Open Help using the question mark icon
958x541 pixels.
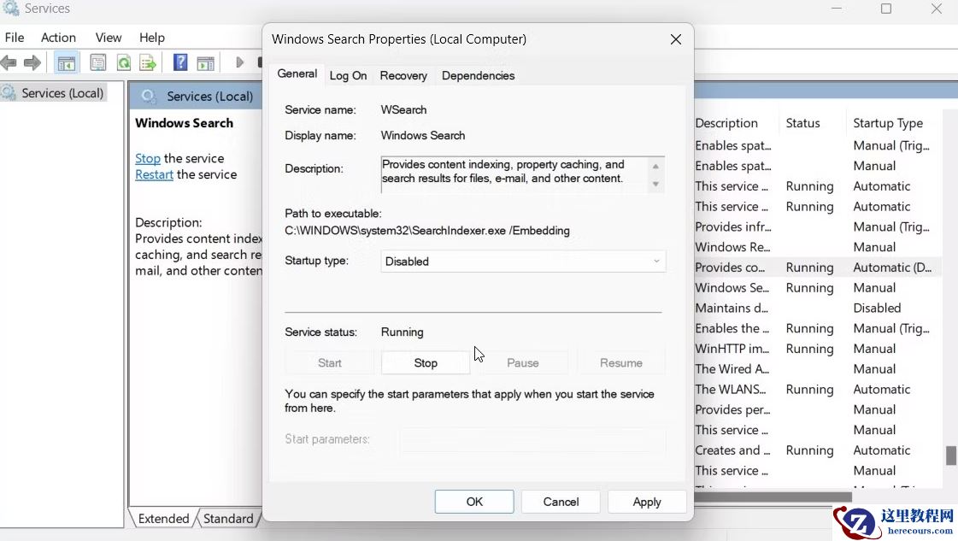coord(180,62)
